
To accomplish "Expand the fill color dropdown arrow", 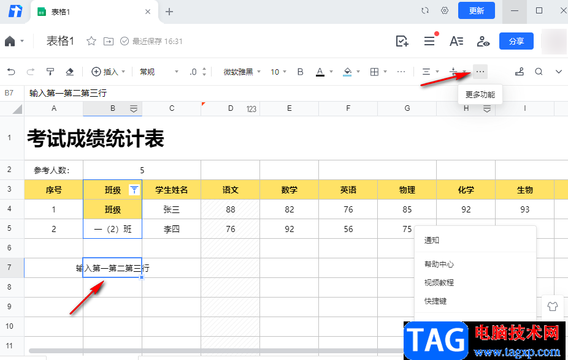I will coord(358,72).
